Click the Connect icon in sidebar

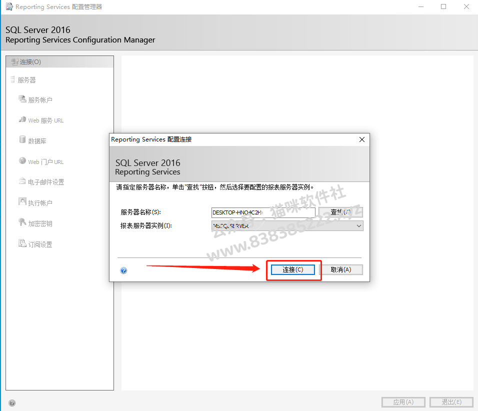14,62
